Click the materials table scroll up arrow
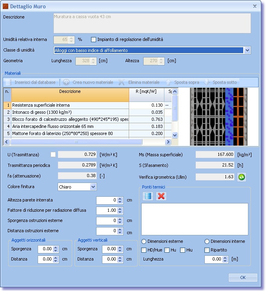The width and height of the screenshot is (266, 292). (175, 91)
